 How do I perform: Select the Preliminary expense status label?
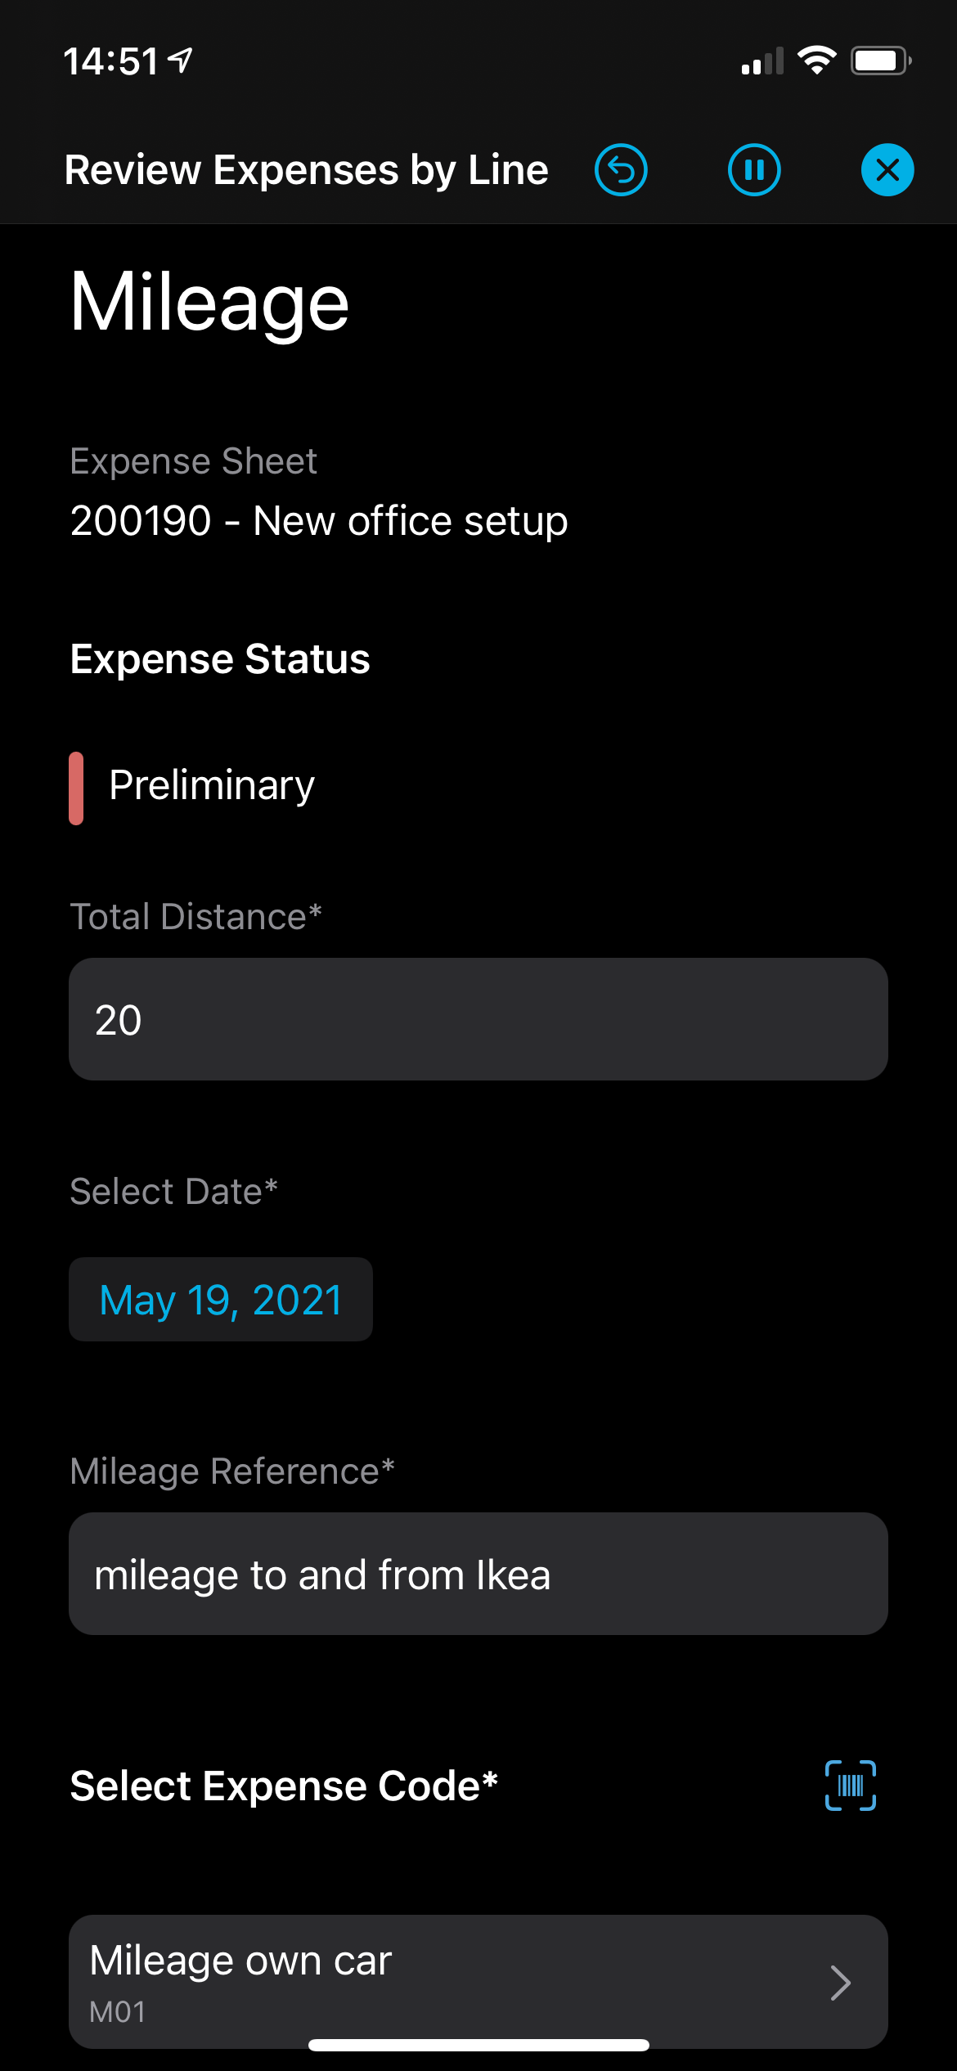coord(212,785)
